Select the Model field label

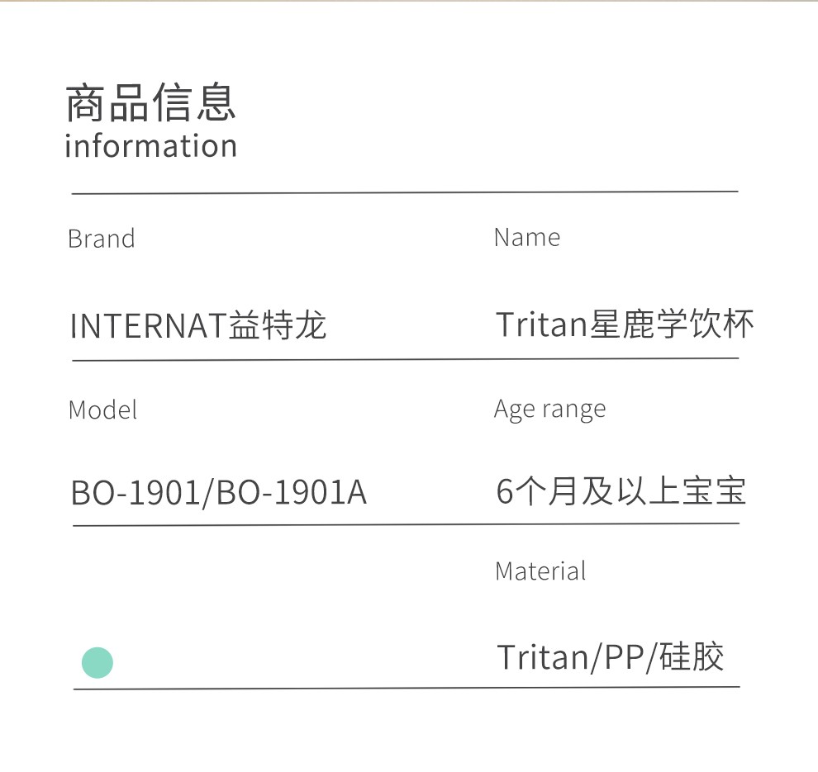102,410
